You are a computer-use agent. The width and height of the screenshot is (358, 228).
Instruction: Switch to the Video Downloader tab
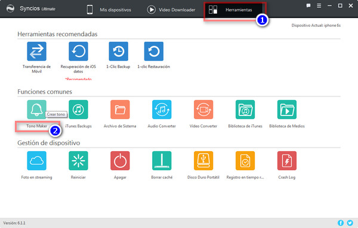[x=171, y=10]
